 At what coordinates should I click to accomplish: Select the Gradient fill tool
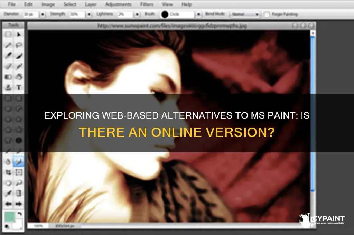click(8, 77)
